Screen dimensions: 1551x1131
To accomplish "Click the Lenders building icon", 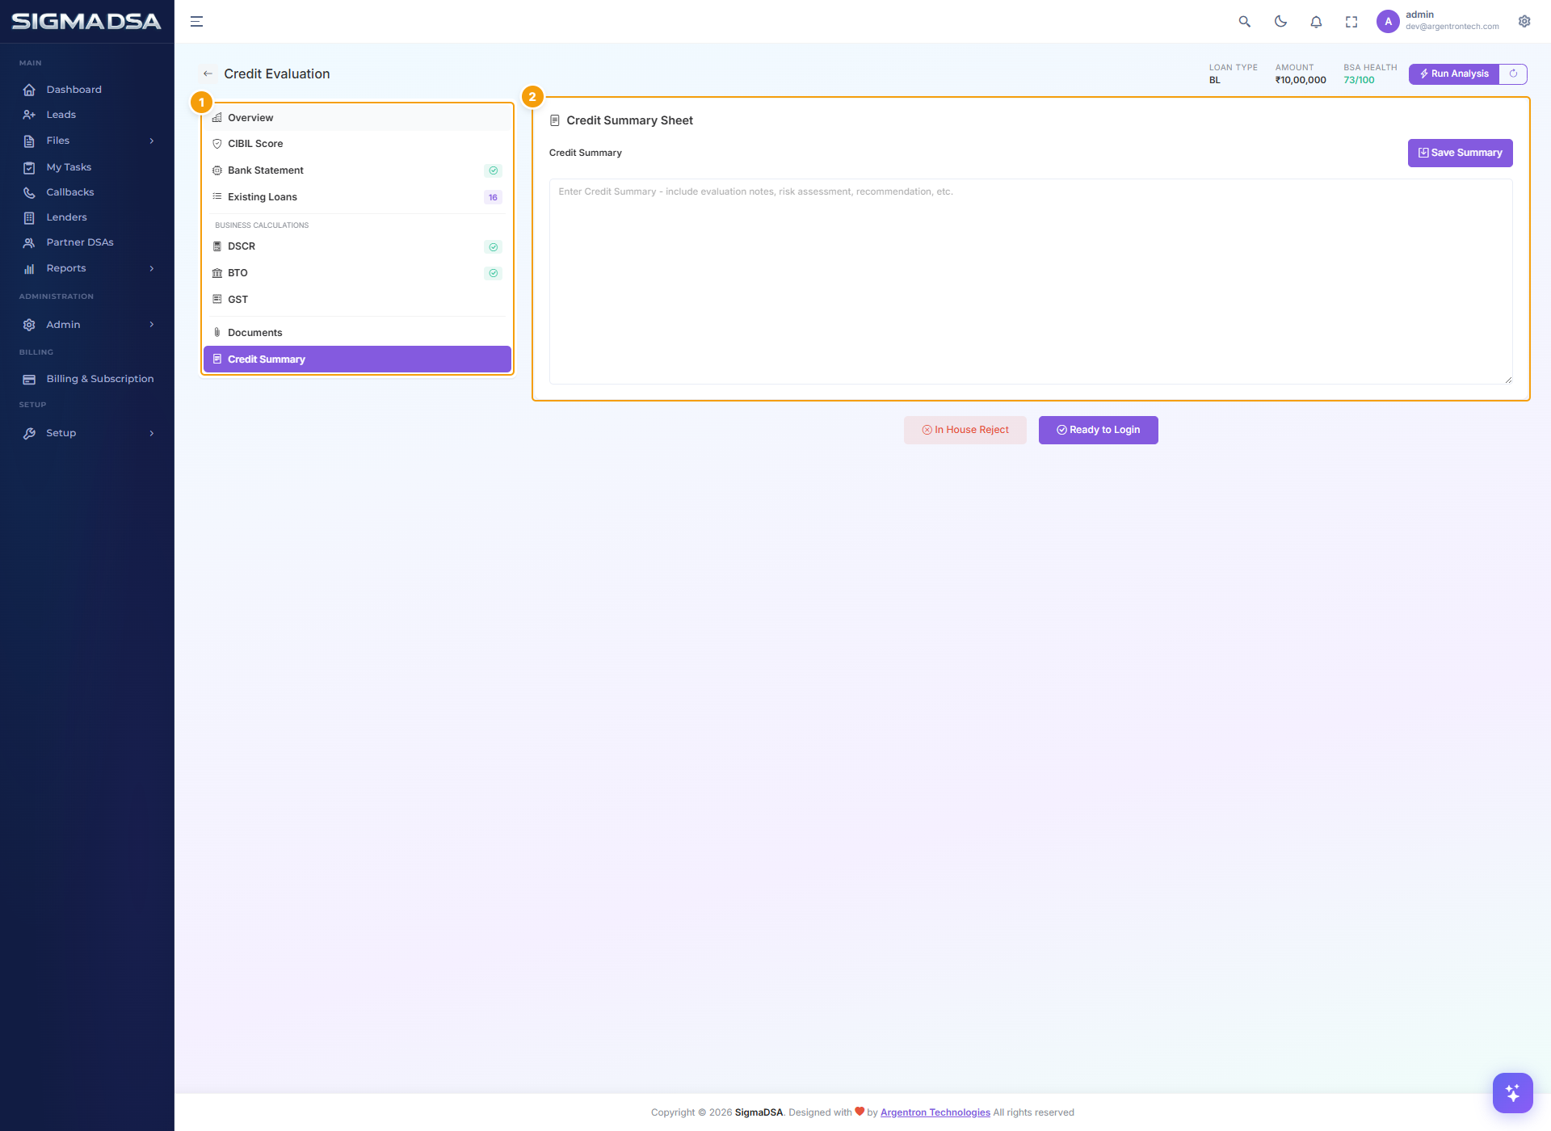I will pyautogui.click(x=29, y=218).
